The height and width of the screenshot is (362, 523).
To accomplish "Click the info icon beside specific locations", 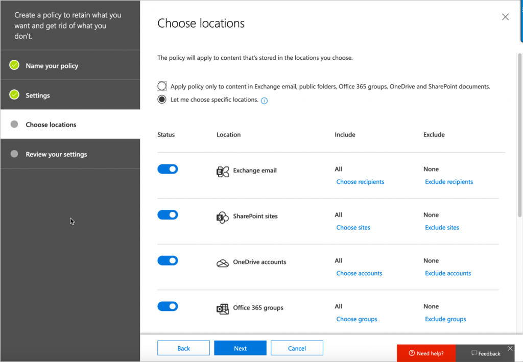I will [x=264, y=101].
